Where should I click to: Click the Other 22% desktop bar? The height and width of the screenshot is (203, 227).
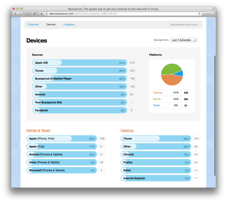tap(156, 146)
